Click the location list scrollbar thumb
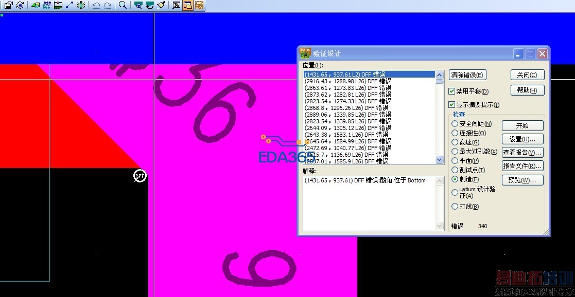 click(439, 81)
